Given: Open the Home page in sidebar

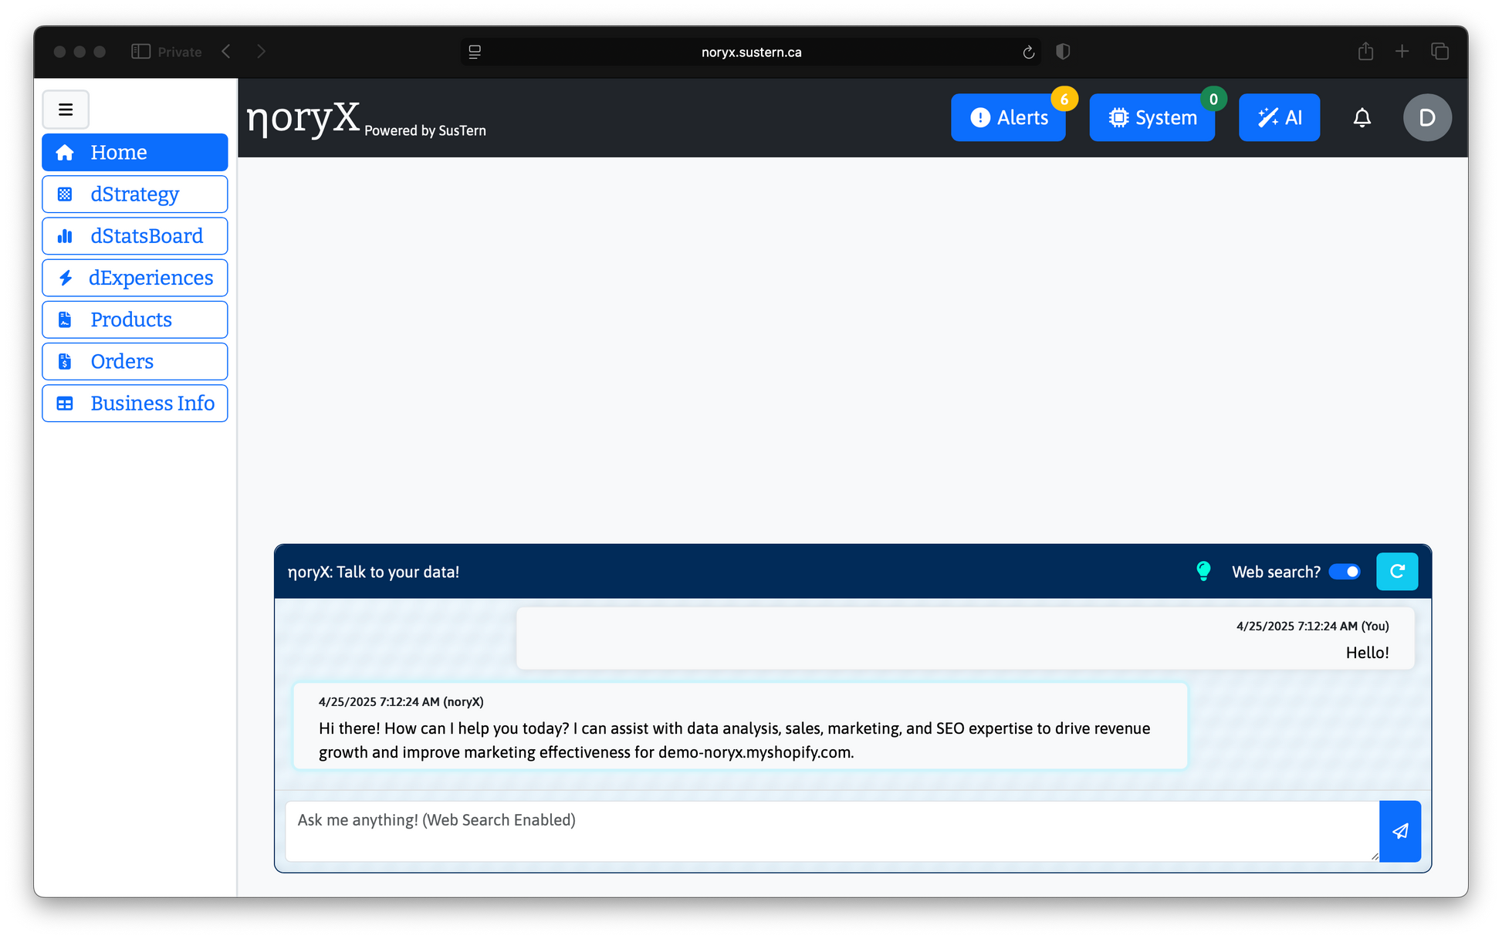Looking at the screenshot, I should pyautogui.click(x=135, y=152).
